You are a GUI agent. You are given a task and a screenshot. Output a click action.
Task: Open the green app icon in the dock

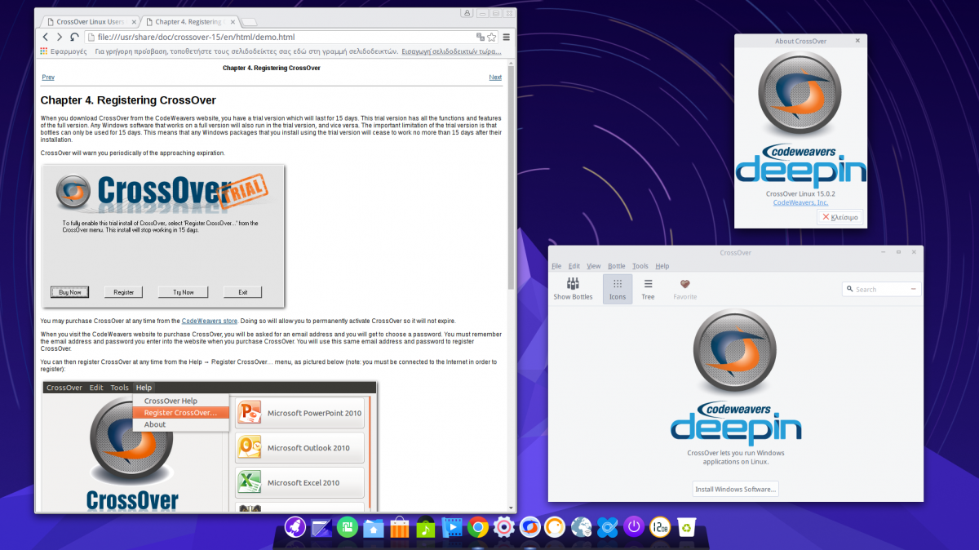[x=348, y=527]
